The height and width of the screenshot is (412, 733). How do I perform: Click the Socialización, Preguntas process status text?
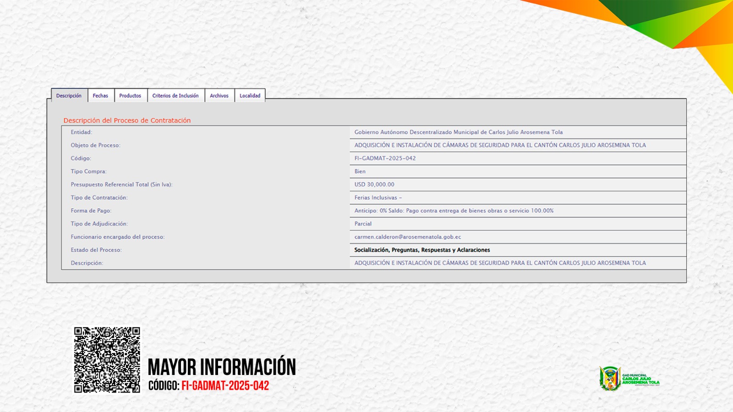(422, 250)
